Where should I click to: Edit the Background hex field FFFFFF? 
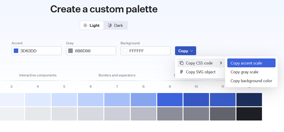tap(146, 51)
